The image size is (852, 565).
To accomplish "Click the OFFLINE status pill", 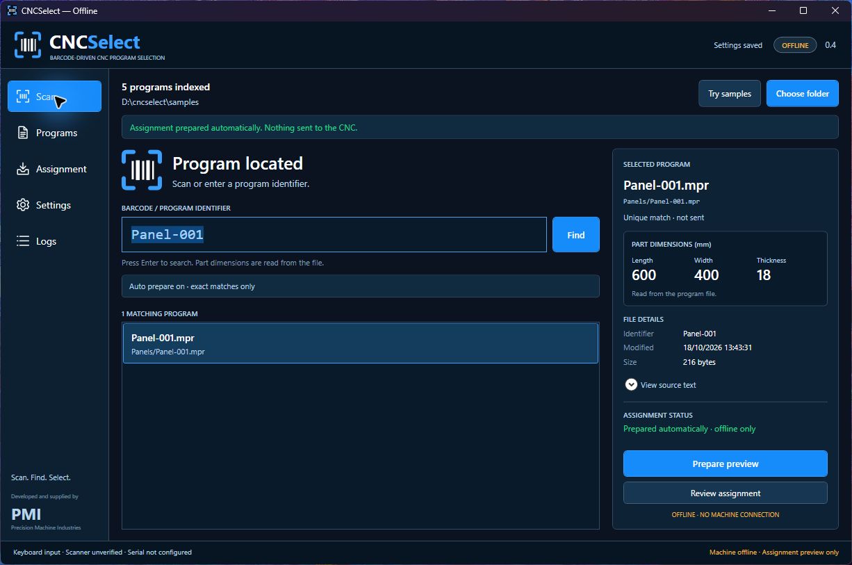I will tap(795, 45).
